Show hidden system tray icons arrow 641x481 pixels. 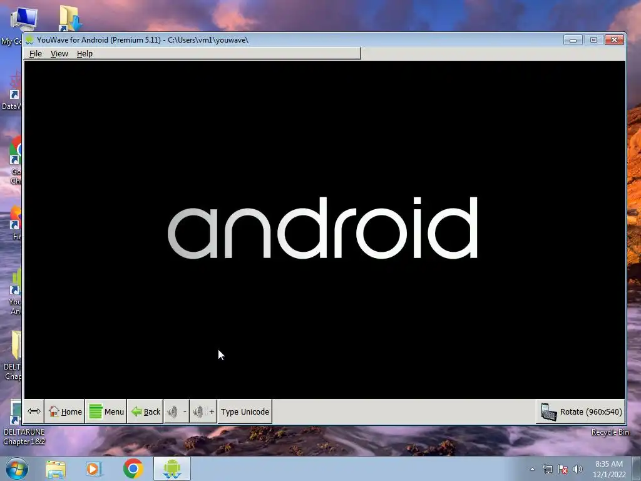click(x=532, y=469)
